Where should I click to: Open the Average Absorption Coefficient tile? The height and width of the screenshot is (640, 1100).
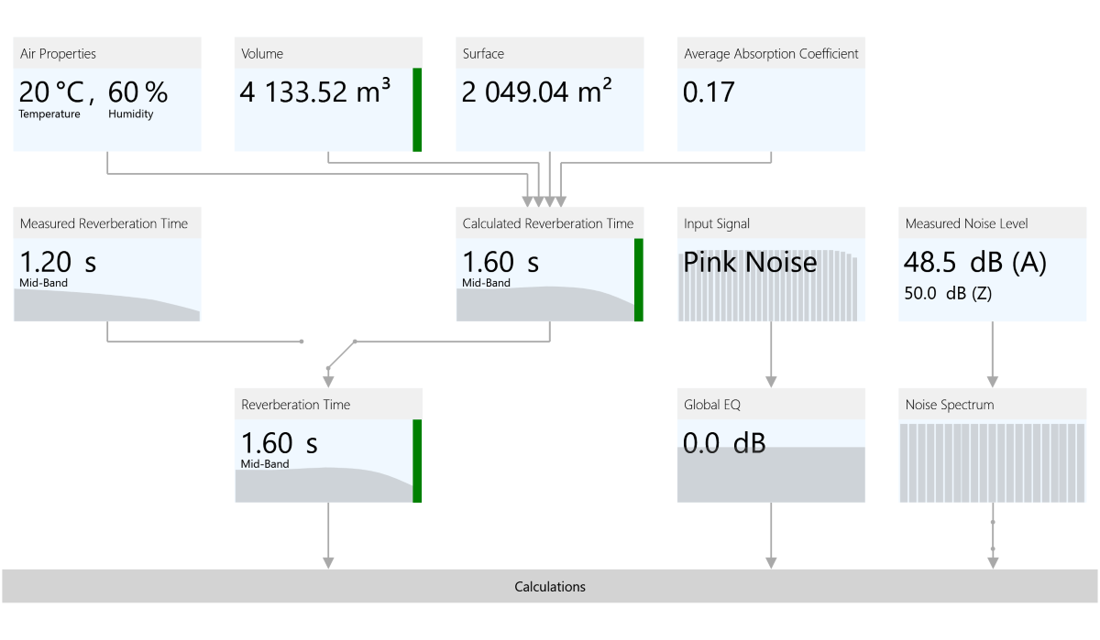click(x=770, y=94)
